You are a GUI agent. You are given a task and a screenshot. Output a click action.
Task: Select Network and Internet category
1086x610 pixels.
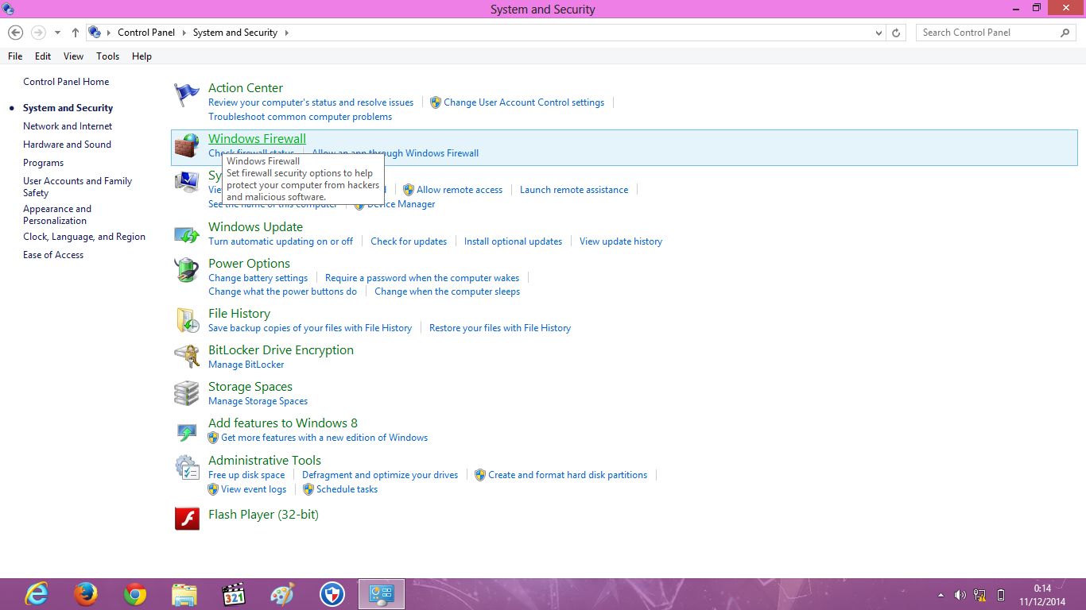[68, 126]
